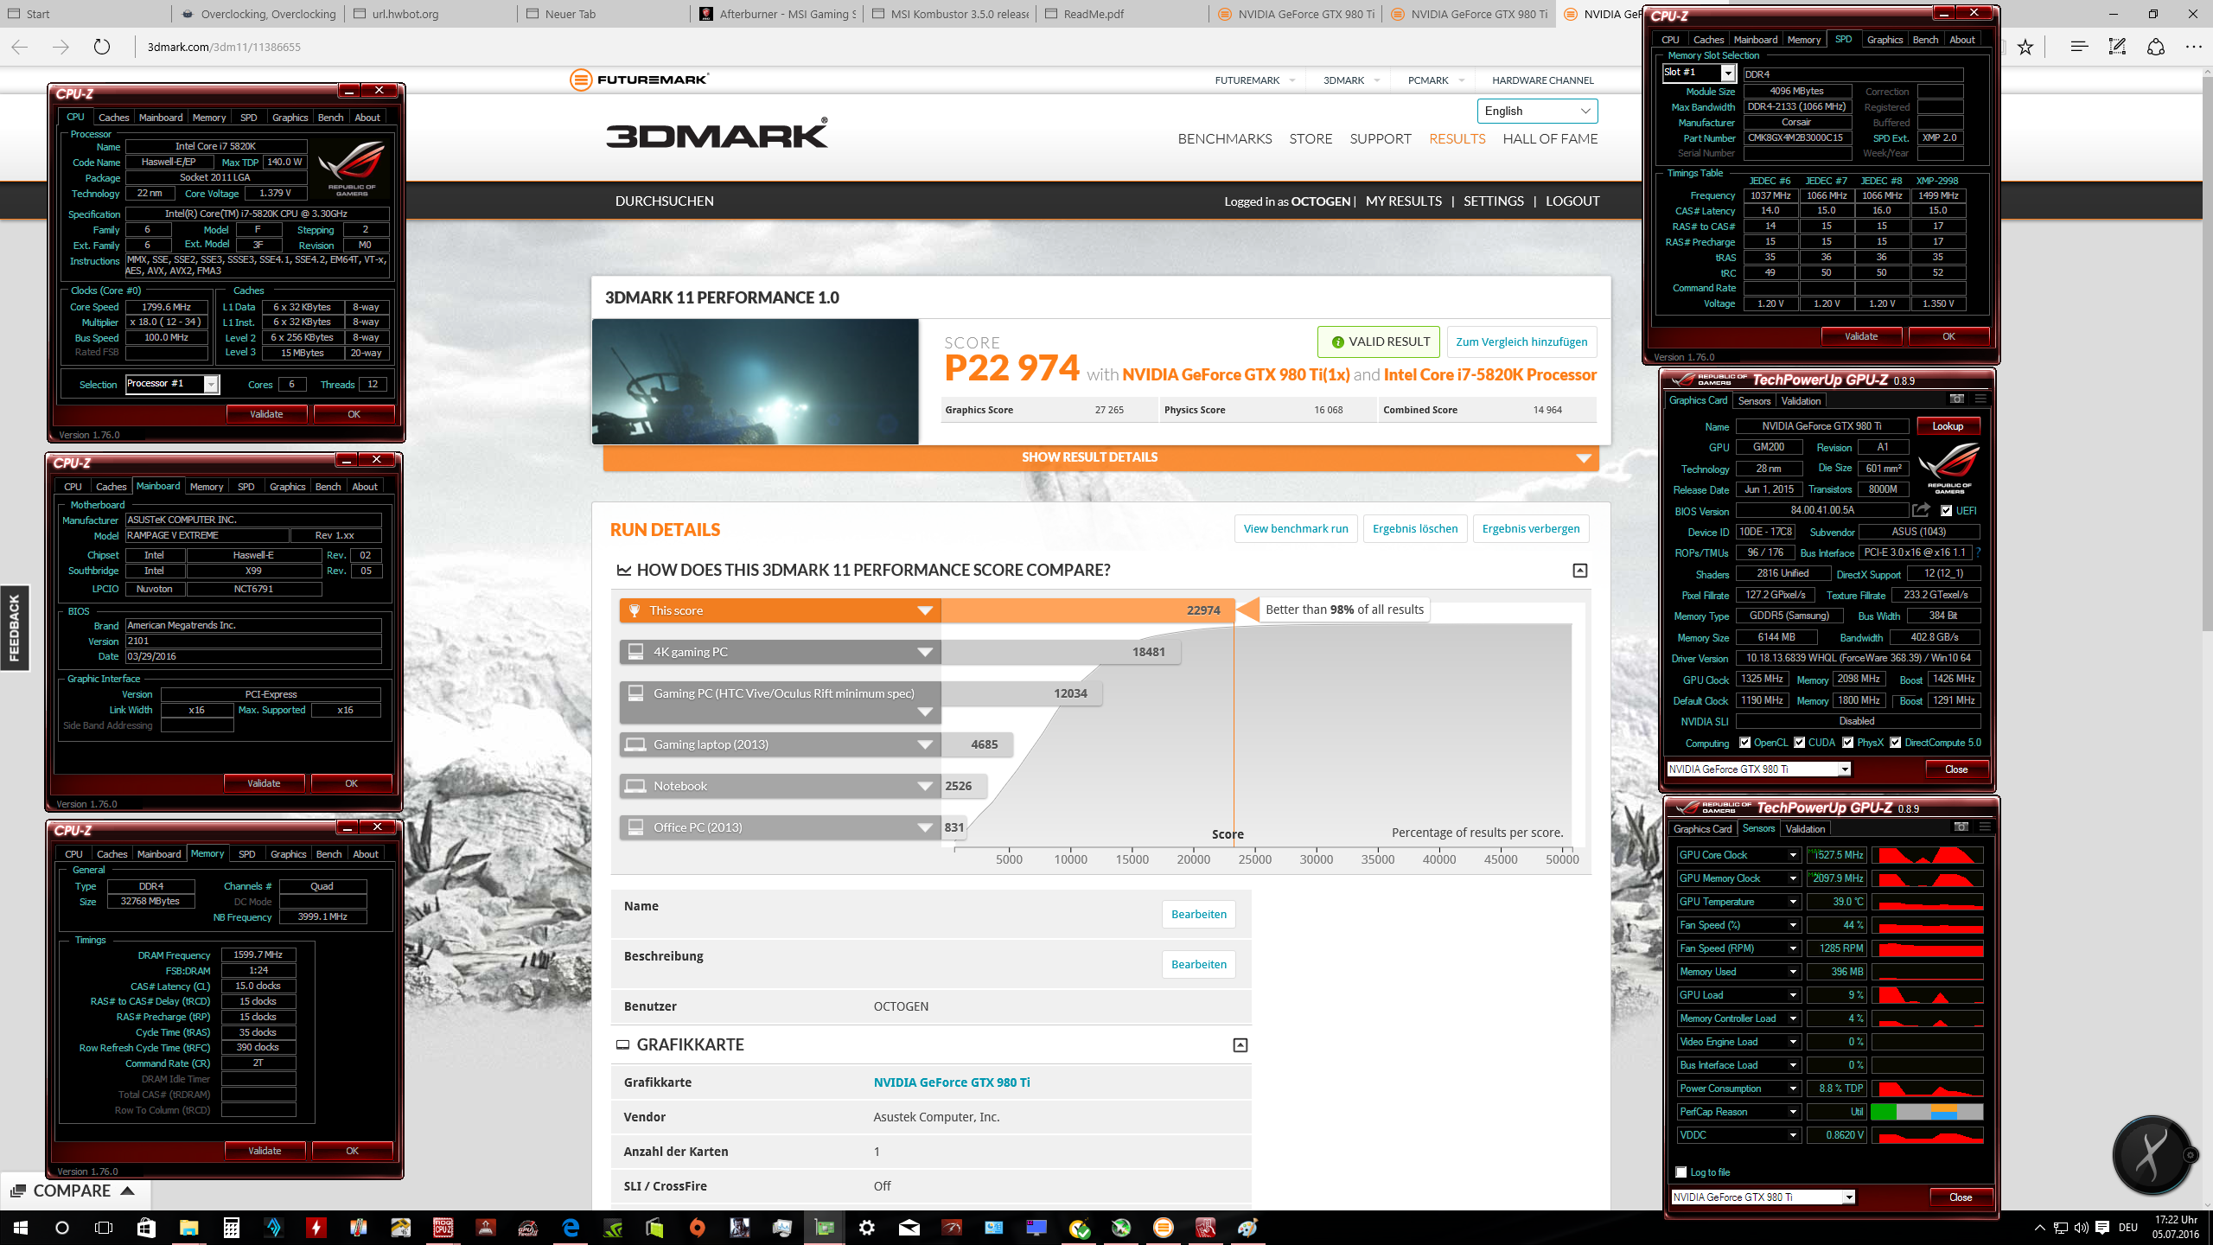Open Task View on the taskbar
Image resolution: width=2213 pixels, height=1245 pixels.
click(104, 1228)
